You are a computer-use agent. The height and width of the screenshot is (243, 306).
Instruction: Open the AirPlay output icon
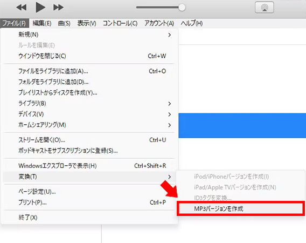click(x=264, y=8)
